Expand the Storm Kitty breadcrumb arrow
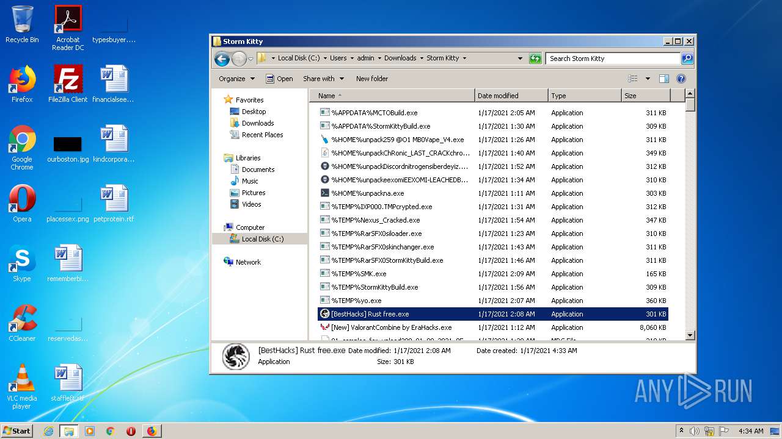782x439 pixels. (x=464, y=59)
